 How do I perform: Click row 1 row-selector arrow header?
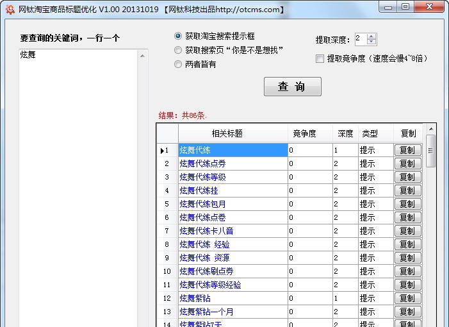(167, 150)
